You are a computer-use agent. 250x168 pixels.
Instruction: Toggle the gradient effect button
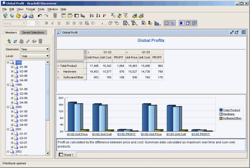182,23
